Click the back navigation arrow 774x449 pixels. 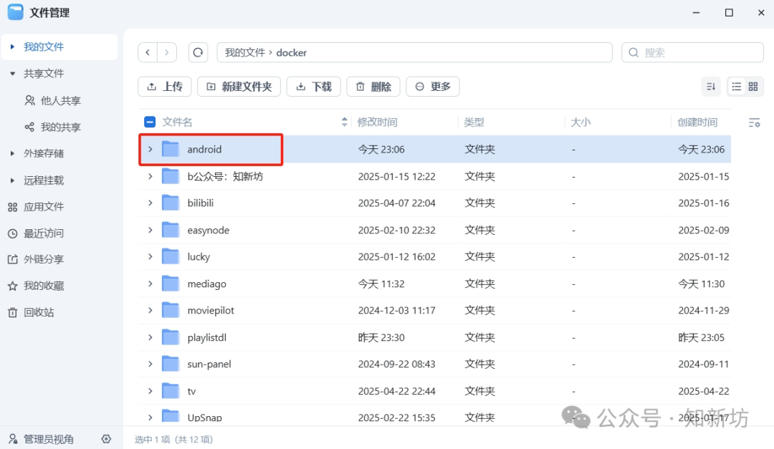pos(147,52)
